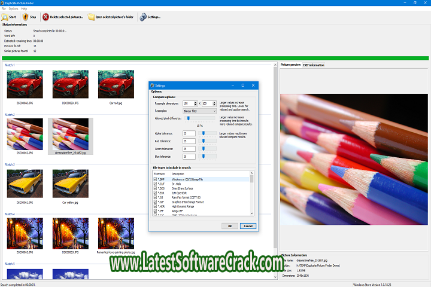Click the Match 2 group header
The image size is (431, 287).
point(10,115)
